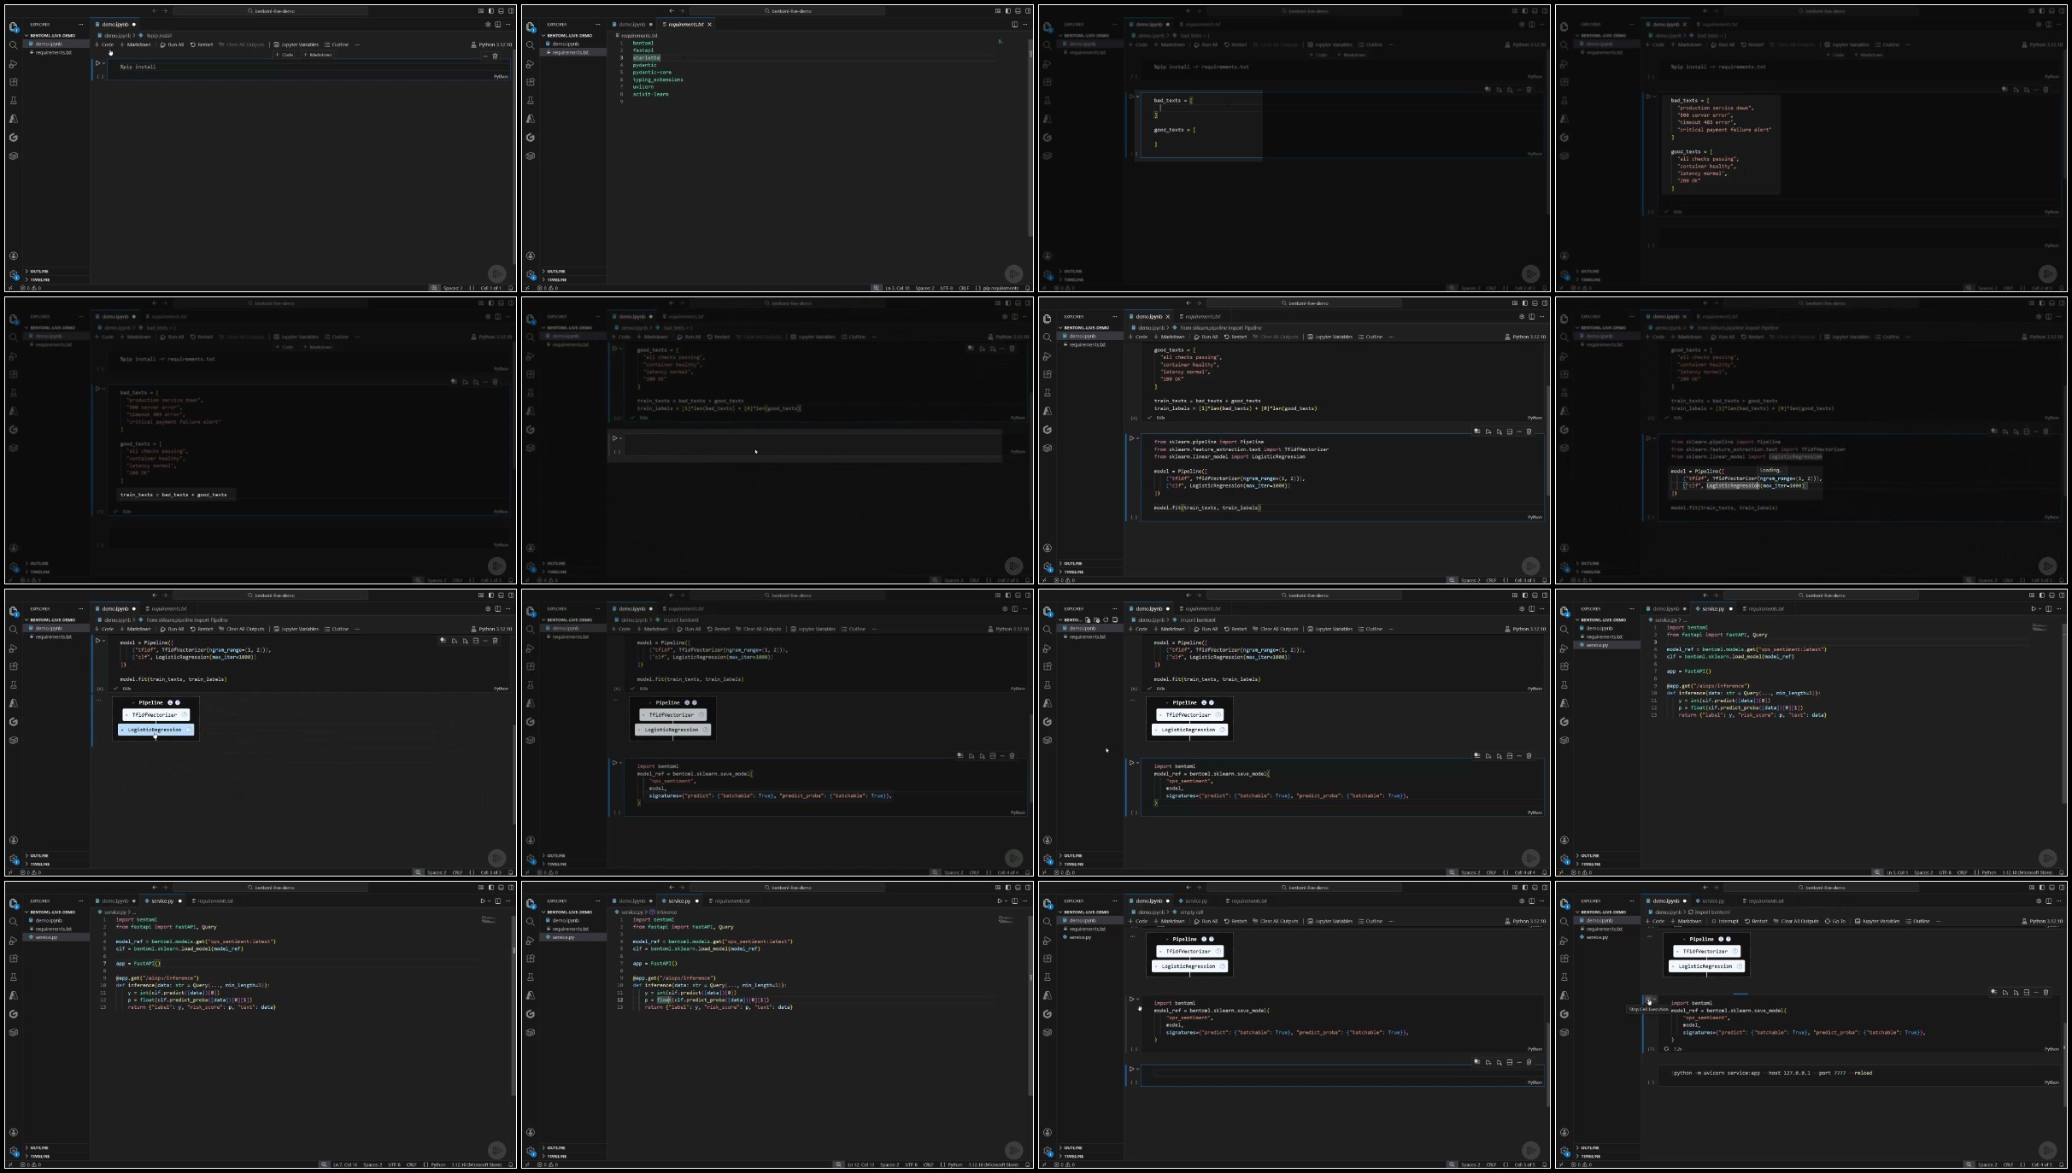
Task: Click 'starlette' on line 3 of requirements.txt
Action: (x=647, y=57)
